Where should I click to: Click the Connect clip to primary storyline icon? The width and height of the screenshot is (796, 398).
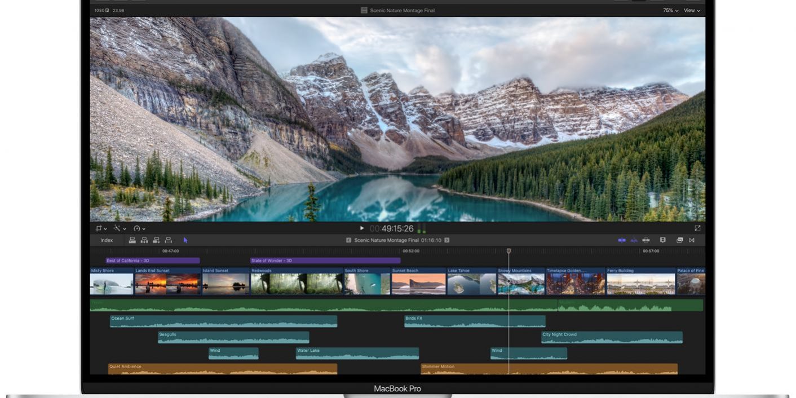point(132,240)
